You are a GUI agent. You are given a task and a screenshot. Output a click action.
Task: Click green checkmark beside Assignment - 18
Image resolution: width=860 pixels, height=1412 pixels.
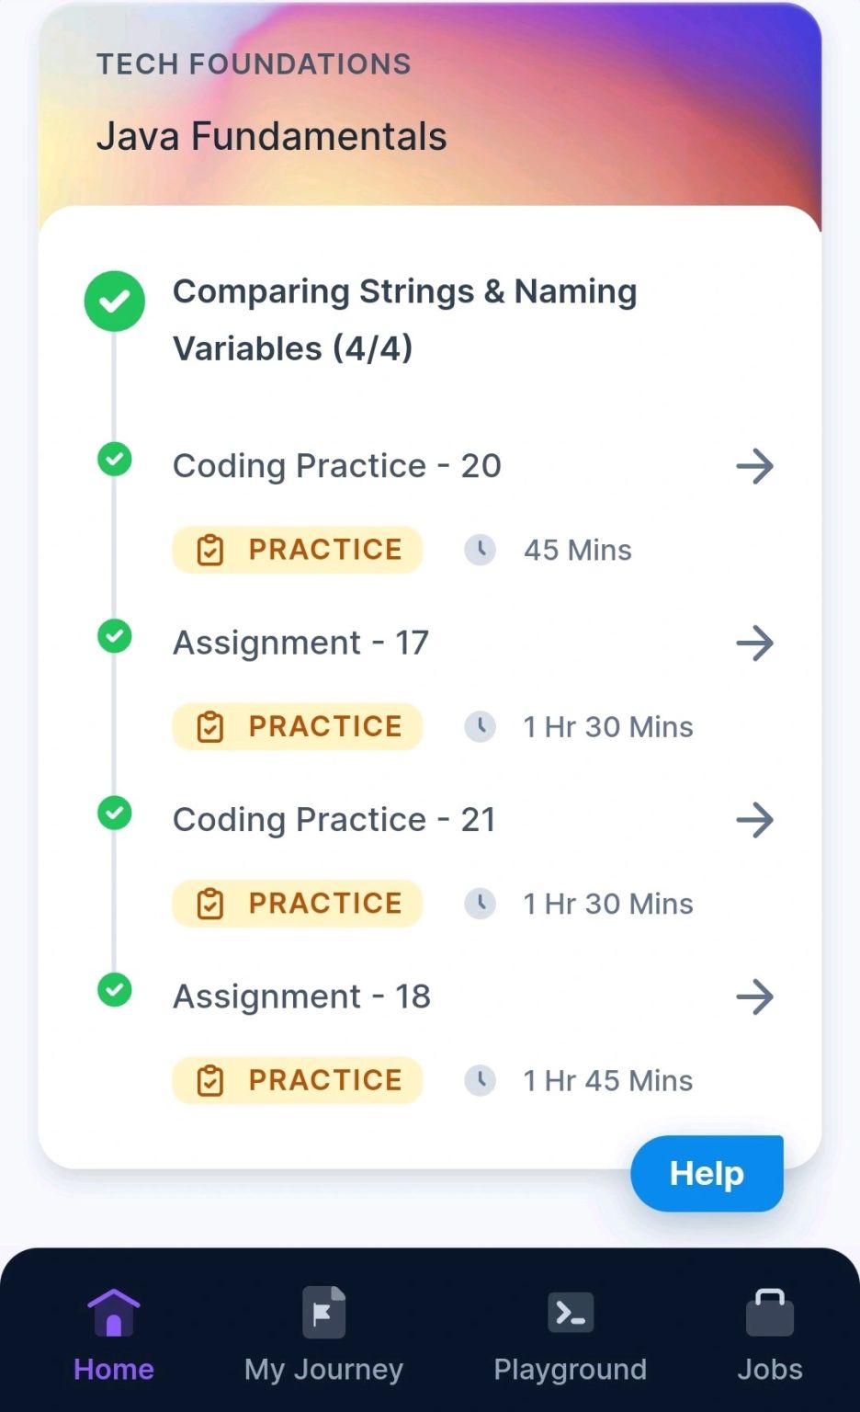[115, 990]
